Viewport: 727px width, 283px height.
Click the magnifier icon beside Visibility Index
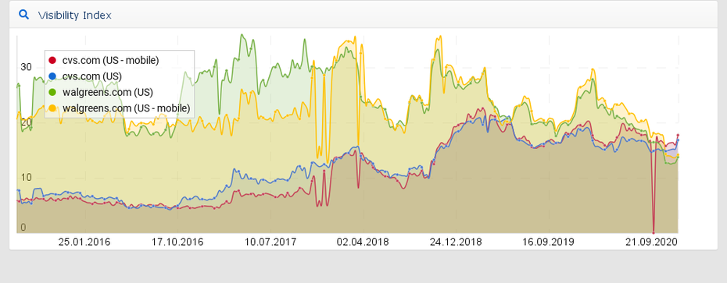click(23, 15)
